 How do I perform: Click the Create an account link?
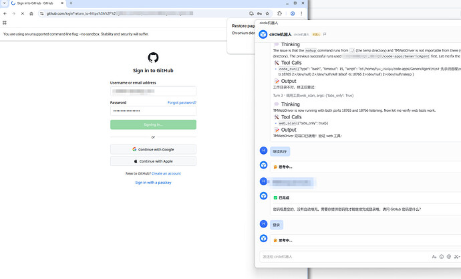166,173
